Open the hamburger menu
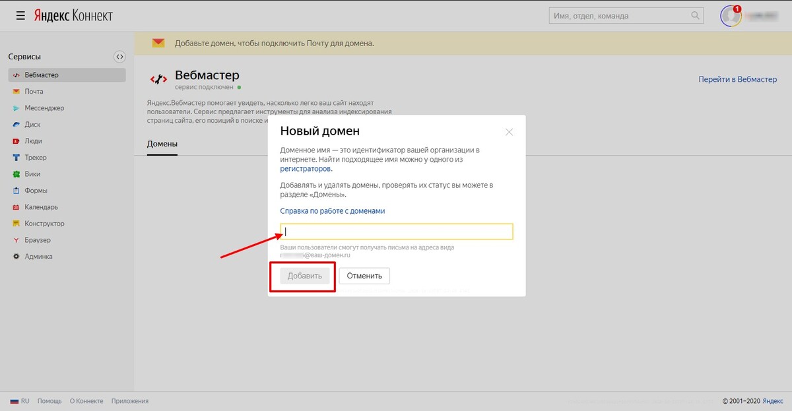 pos(20,15)
